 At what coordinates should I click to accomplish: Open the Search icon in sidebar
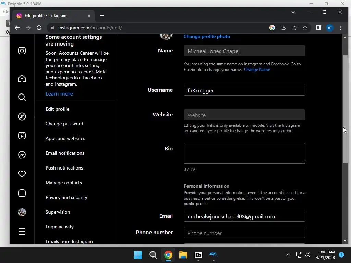click(22, 97)
